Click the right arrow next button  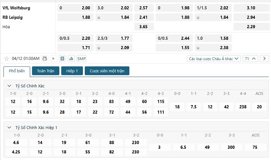264,59
